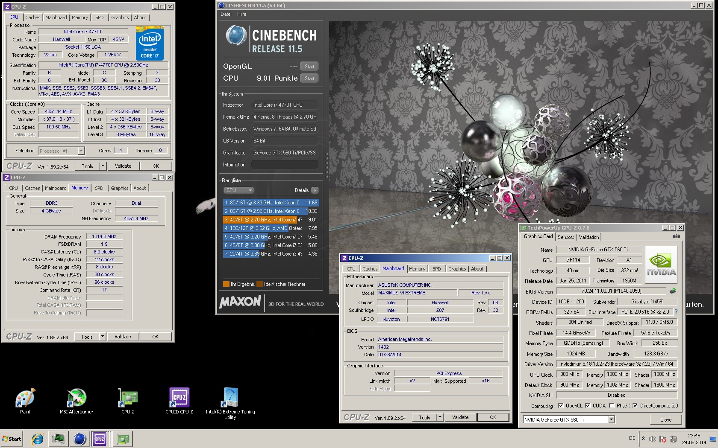Click the NVIDIA logo in GPU-Z
The height and width of the screenshot is (448, 718).
tap(661, 265)
